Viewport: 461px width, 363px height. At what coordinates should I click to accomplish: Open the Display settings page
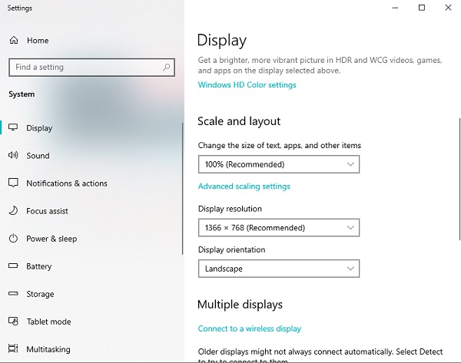tap(91, 127)
